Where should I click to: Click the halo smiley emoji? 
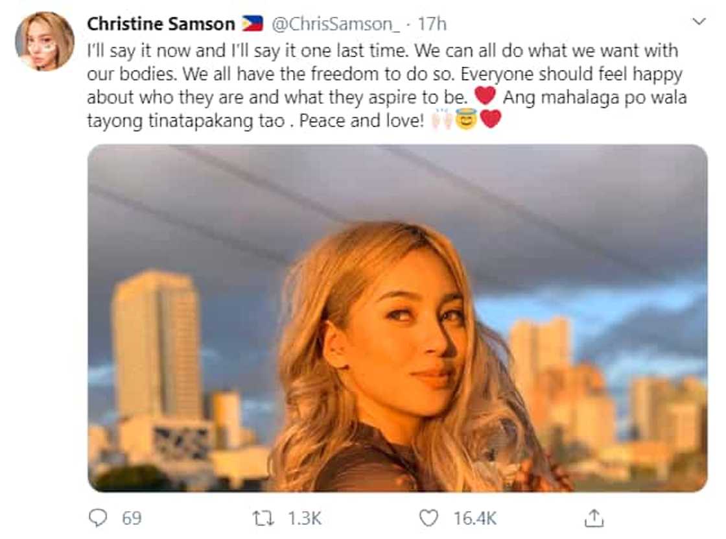click(x=466, y=119)
